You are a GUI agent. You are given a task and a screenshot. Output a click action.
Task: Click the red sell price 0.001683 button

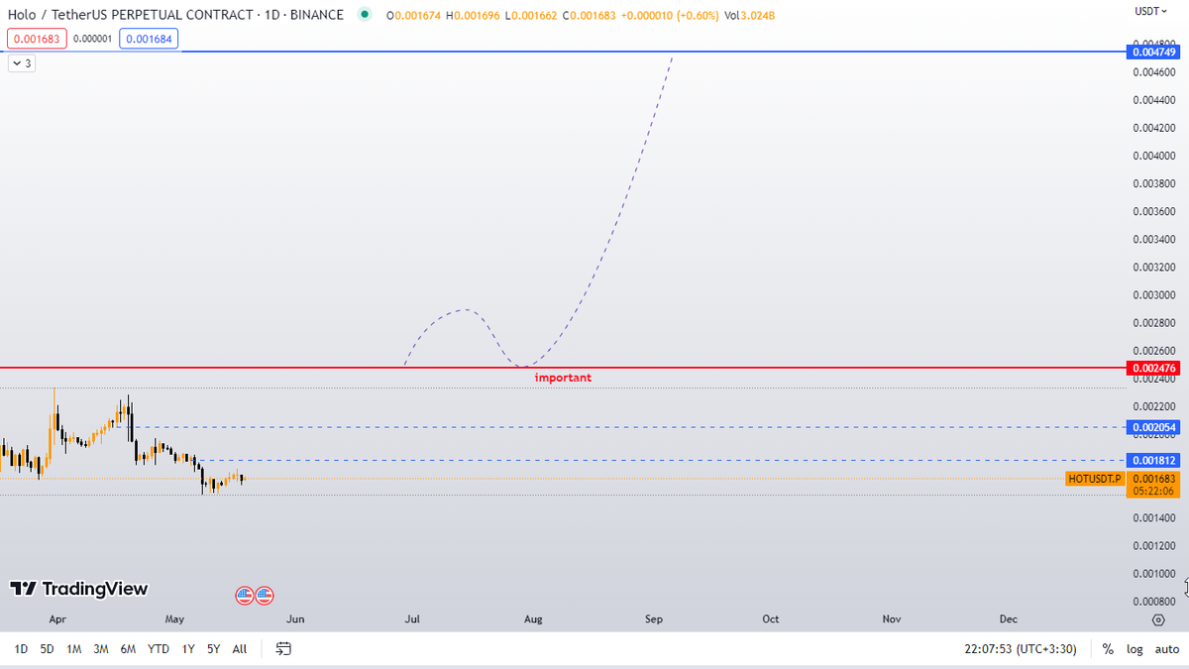pyautogui.click(x=37, y=39)
